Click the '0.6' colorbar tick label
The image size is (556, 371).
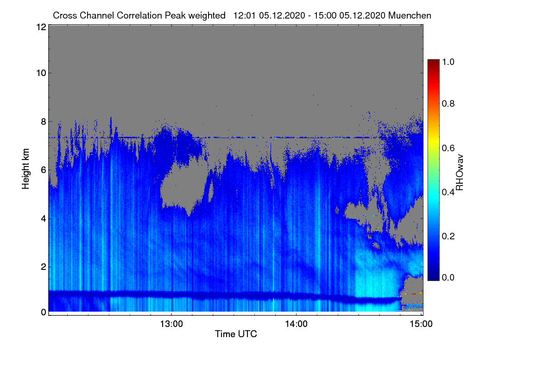[448, 148]
